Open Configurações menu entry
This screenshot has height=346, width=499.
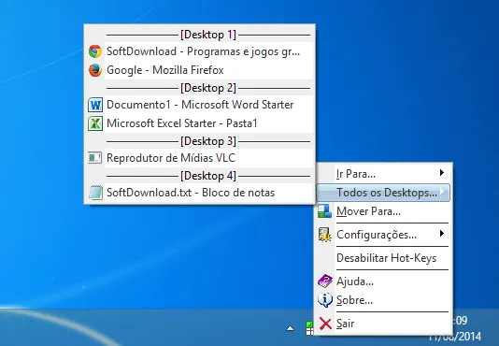384,235
